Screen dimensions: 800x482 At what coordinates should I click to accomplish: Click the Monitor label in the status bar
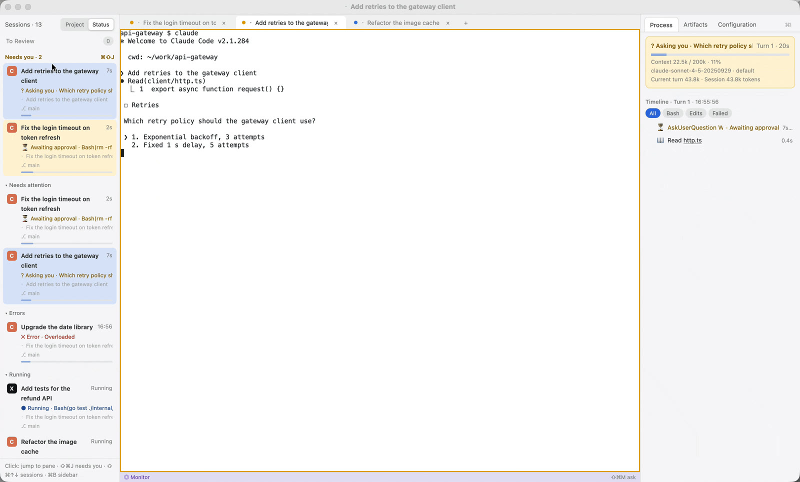140,477
